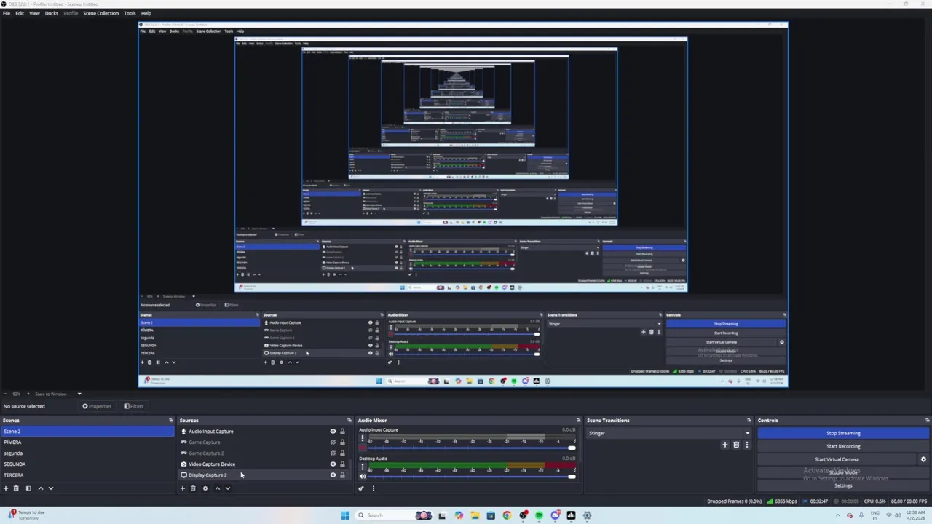
Task: Open Audio Input Capture three-dot options
Action: 362,439
